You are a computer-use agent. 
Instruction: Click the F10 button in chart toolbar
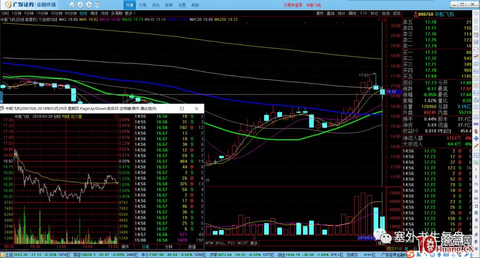coord(364,13)
